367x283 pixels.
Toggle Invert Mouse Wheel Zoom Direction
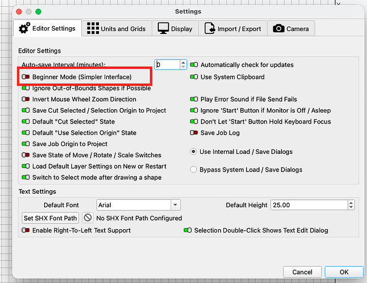click(26, 99)
